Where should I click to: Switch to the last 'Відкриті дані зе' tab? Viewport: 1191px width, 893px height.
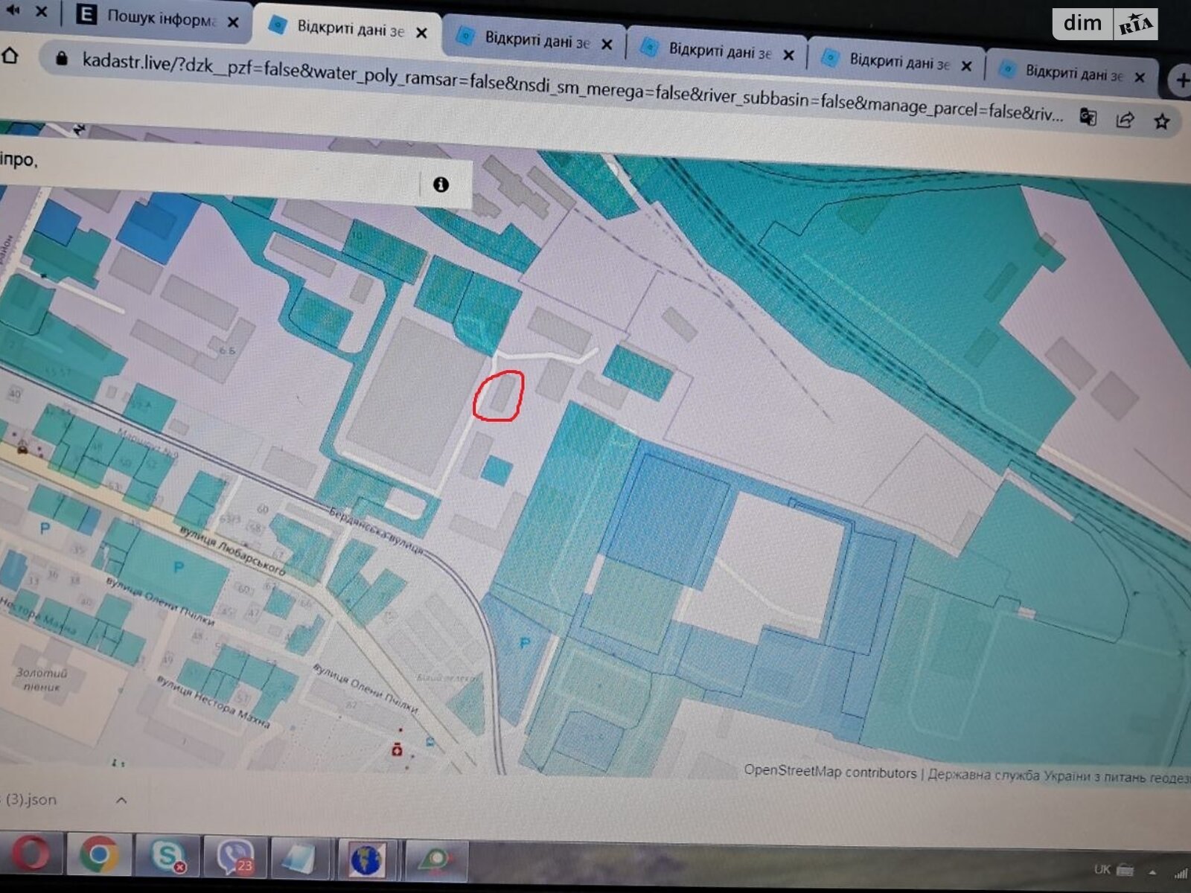point(1072,73)
